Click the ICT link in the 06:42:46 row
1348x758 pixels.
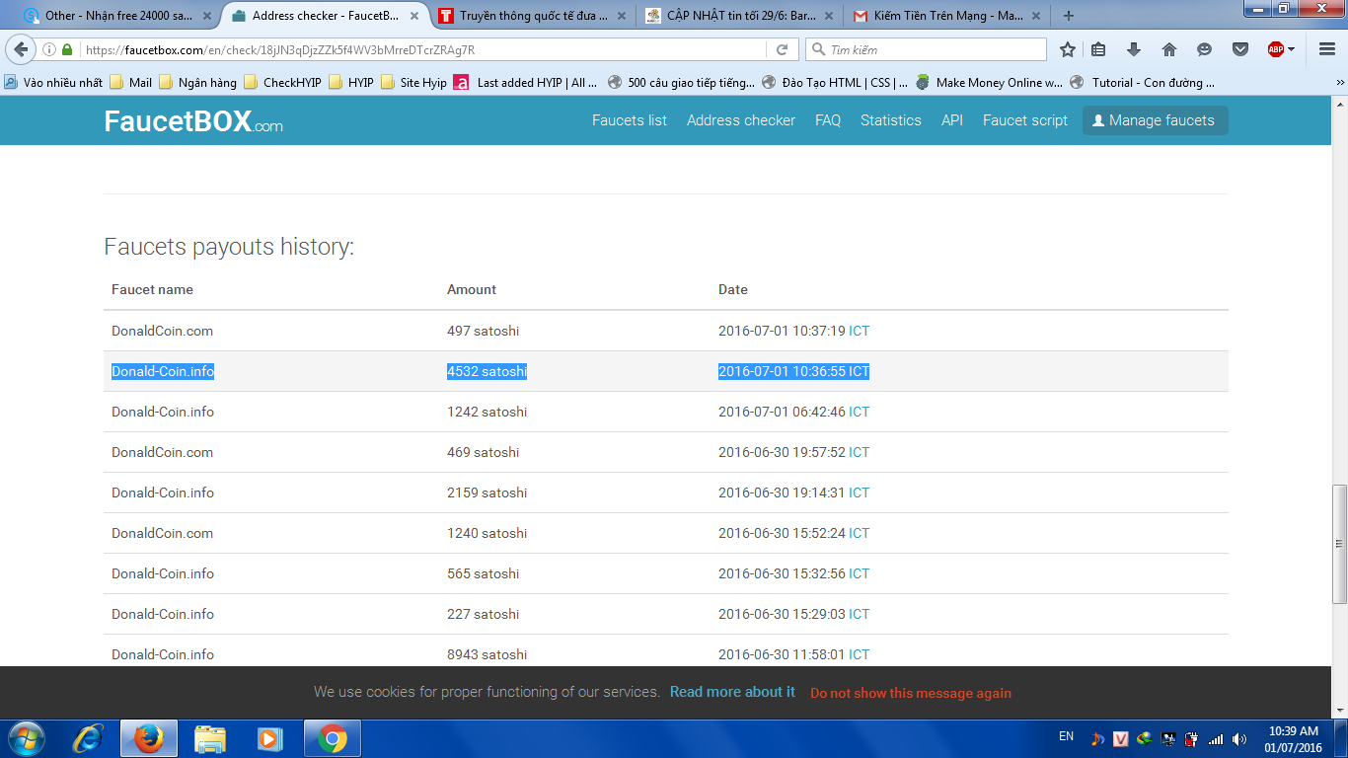coord(860,412)
